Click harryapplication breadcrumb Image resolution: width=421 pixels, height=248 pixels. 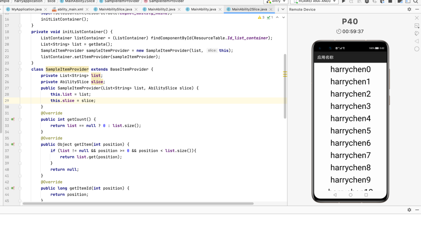pos(28,1)
